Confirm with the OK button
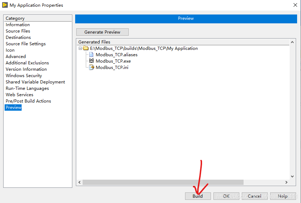The image size is (301, 203). (x=226, y=196)
